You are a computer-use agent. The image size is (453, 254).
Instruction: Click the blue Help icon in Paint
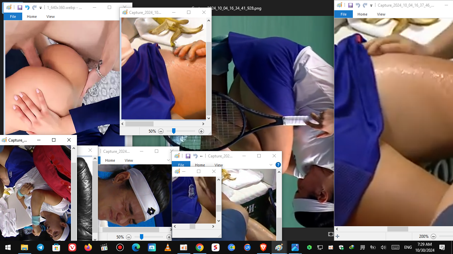pyautogui.click(x=278, y=165)
